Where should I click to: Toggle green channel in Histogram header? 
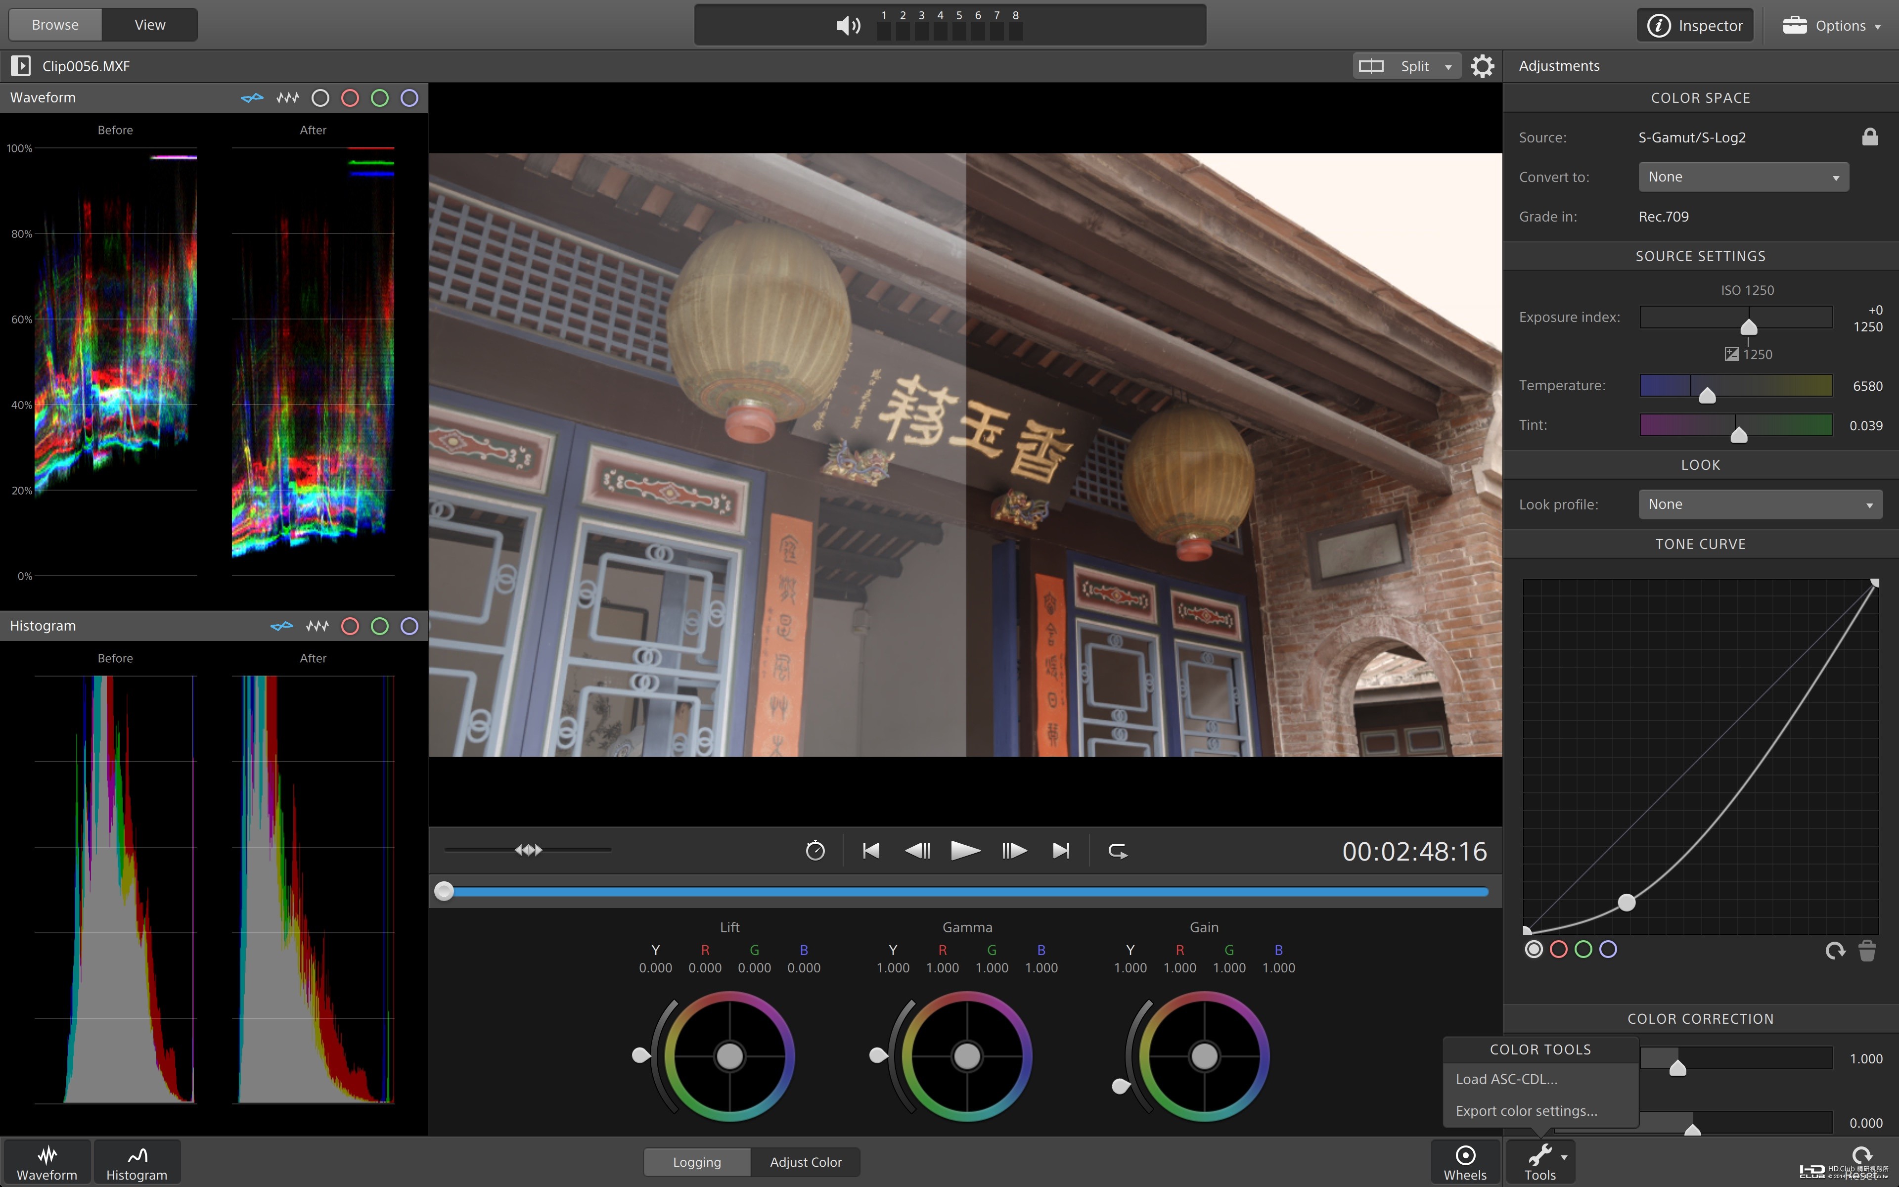(x=380, y=627)
